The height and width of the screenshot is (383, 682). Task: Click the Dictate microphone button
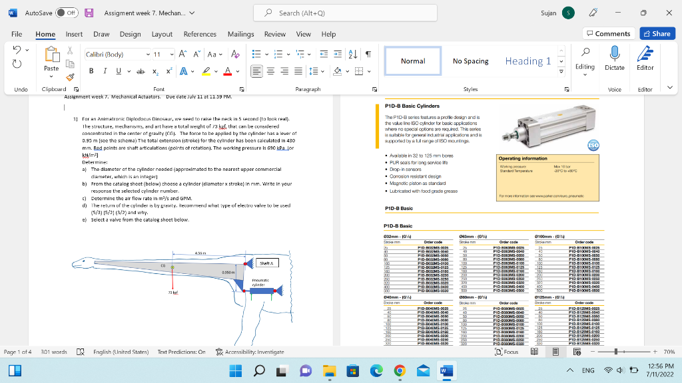(x=614, y=59)
